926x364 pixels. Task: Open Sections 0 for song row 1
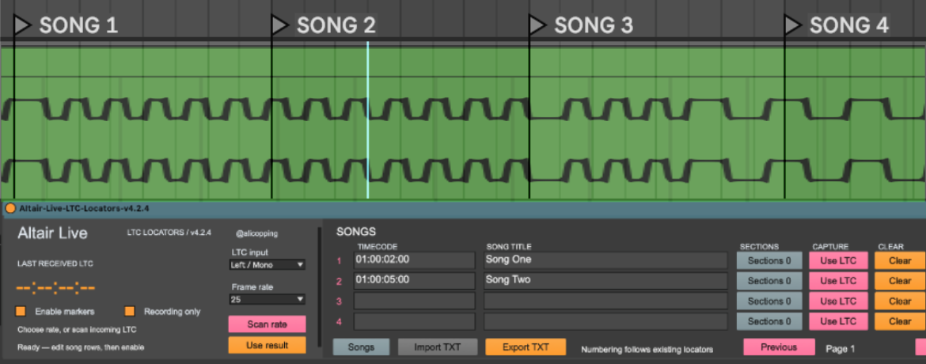(769, 260)
